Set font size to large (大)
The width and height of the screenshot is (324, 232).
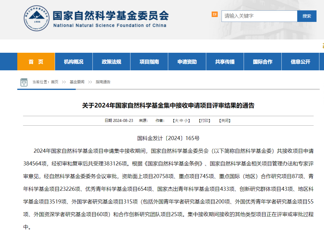177,121
